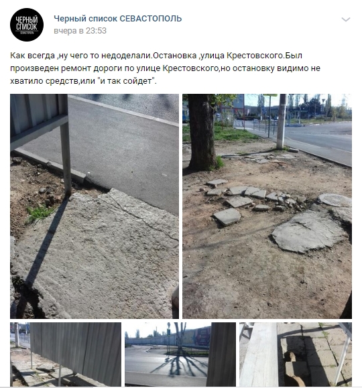Screen dimensions: 362x388
Task: Open the Черный список round avatar logo
Action: coord(27,25)
